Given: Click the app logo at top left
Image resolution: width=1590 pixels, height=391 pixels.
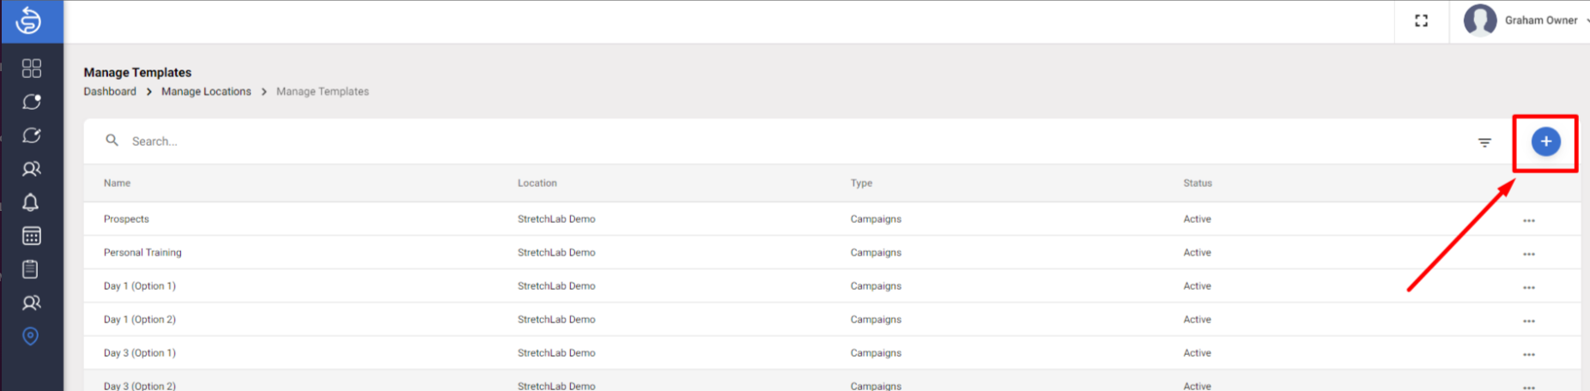Looking at the screenshot, I should pyautogui.click(x=29, y=20).
